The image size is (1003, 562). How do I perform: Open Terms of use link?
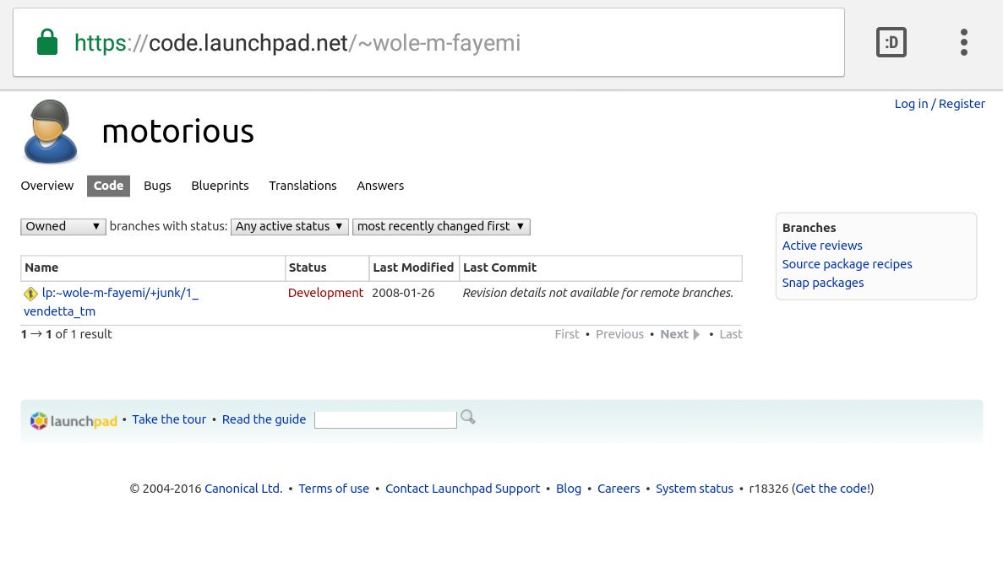333,489
